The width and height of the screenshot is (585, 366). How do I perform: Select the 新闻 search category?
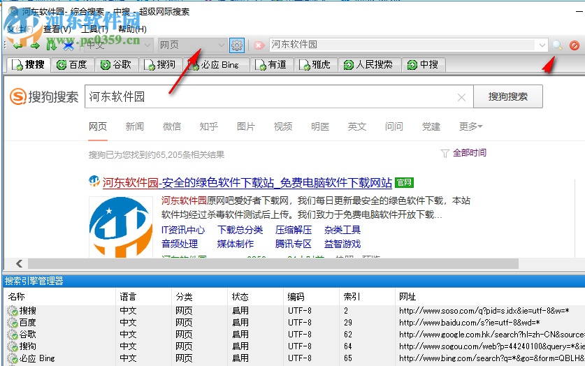tap(135, 126)
